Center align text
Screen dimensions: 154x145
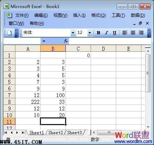[x=133, y=33]
